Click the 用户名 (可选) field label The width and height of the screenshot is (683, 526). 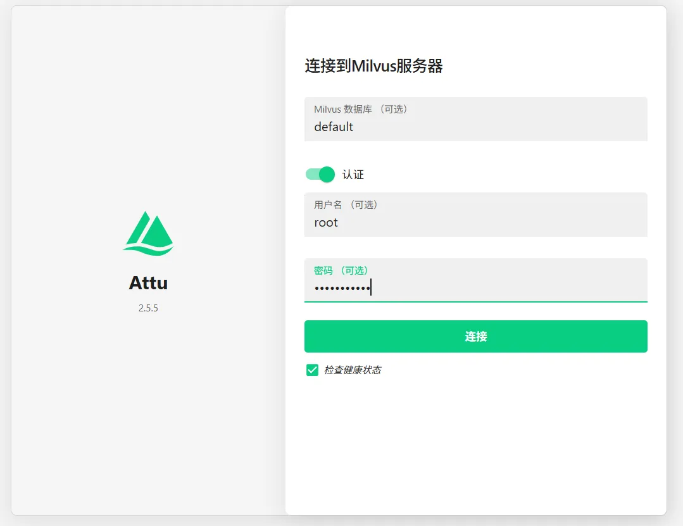point(346,204)
